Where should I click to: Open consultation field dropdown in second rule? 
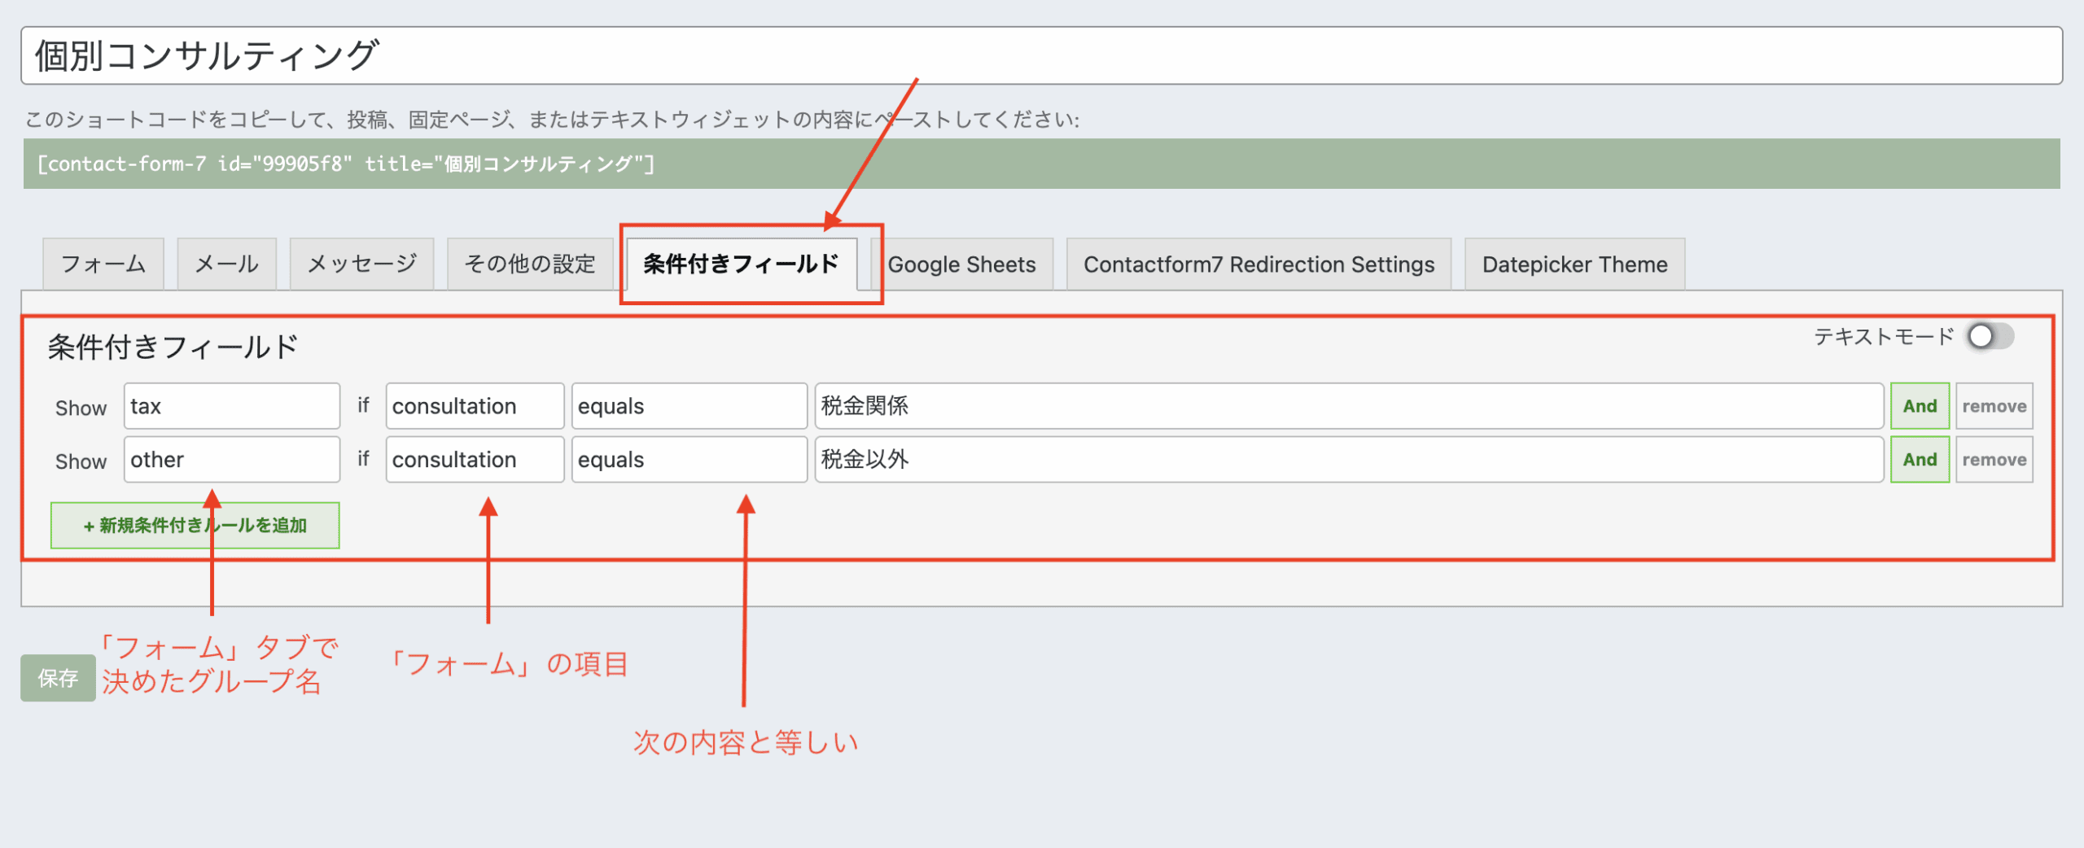point(475,460)
